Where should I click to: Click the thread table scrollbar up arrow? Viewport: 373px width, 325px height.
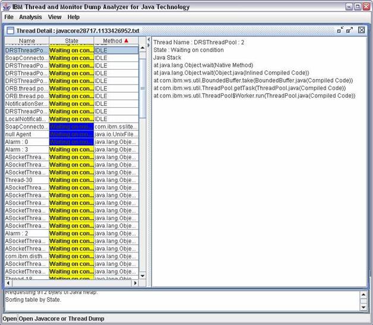[143, 48]
